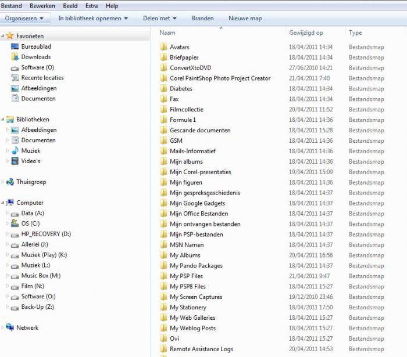
Task: Select the Remote Assistance Logs folder name
Action: tap(201, 349)
